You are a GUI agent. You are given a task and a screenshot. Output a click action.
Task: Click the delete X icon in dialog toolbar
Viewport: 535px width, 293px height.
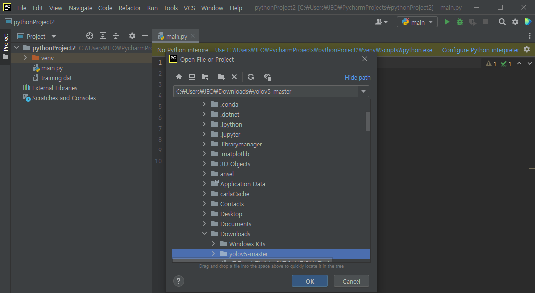pyautogui.click(x=234, y=77)
